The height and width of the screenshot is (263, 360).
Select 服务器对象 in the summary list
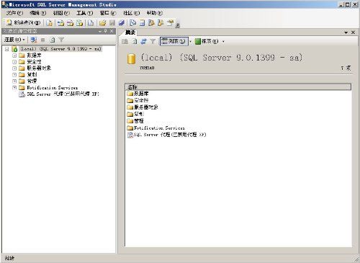click(143, 107)
